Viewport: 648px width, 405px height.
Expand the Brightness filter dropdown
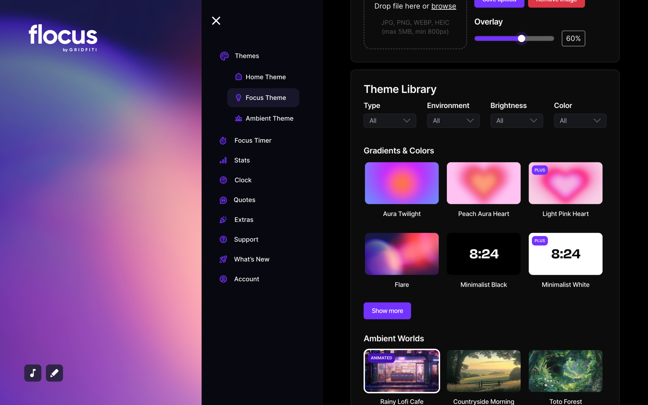[x=516, y=121]
